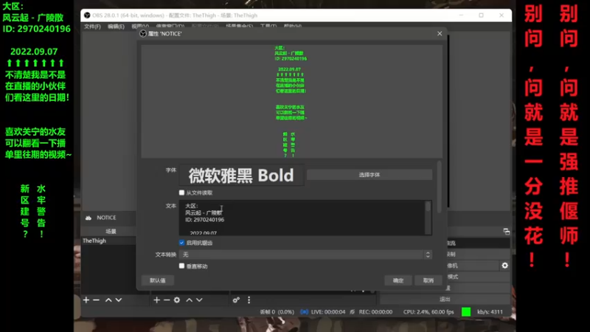
Task: Click the properties dialog vertical scrollbar
Action: point(439,187)
